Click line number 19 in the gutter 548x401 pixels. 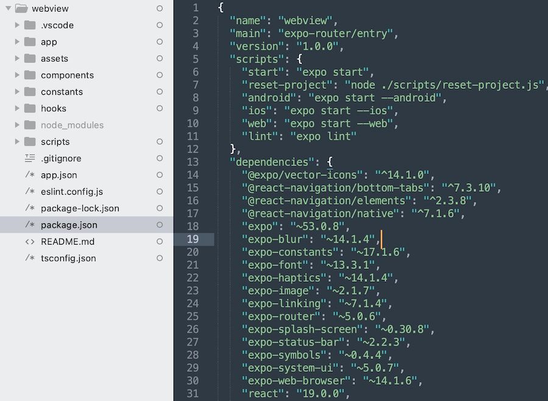[x=194, y=239]
